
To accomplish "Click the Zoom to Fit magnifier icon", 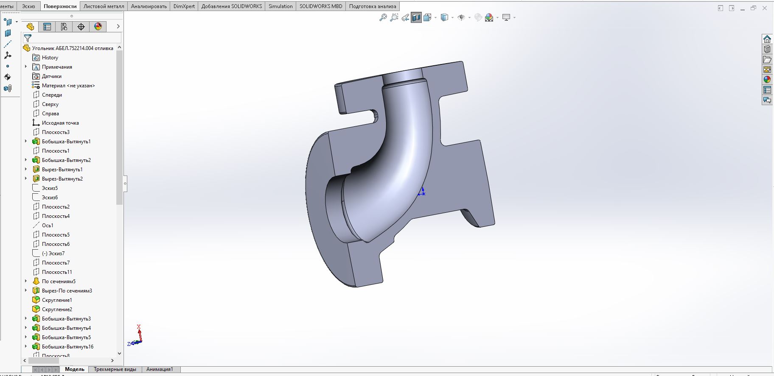I will click(x=383, y=17).
